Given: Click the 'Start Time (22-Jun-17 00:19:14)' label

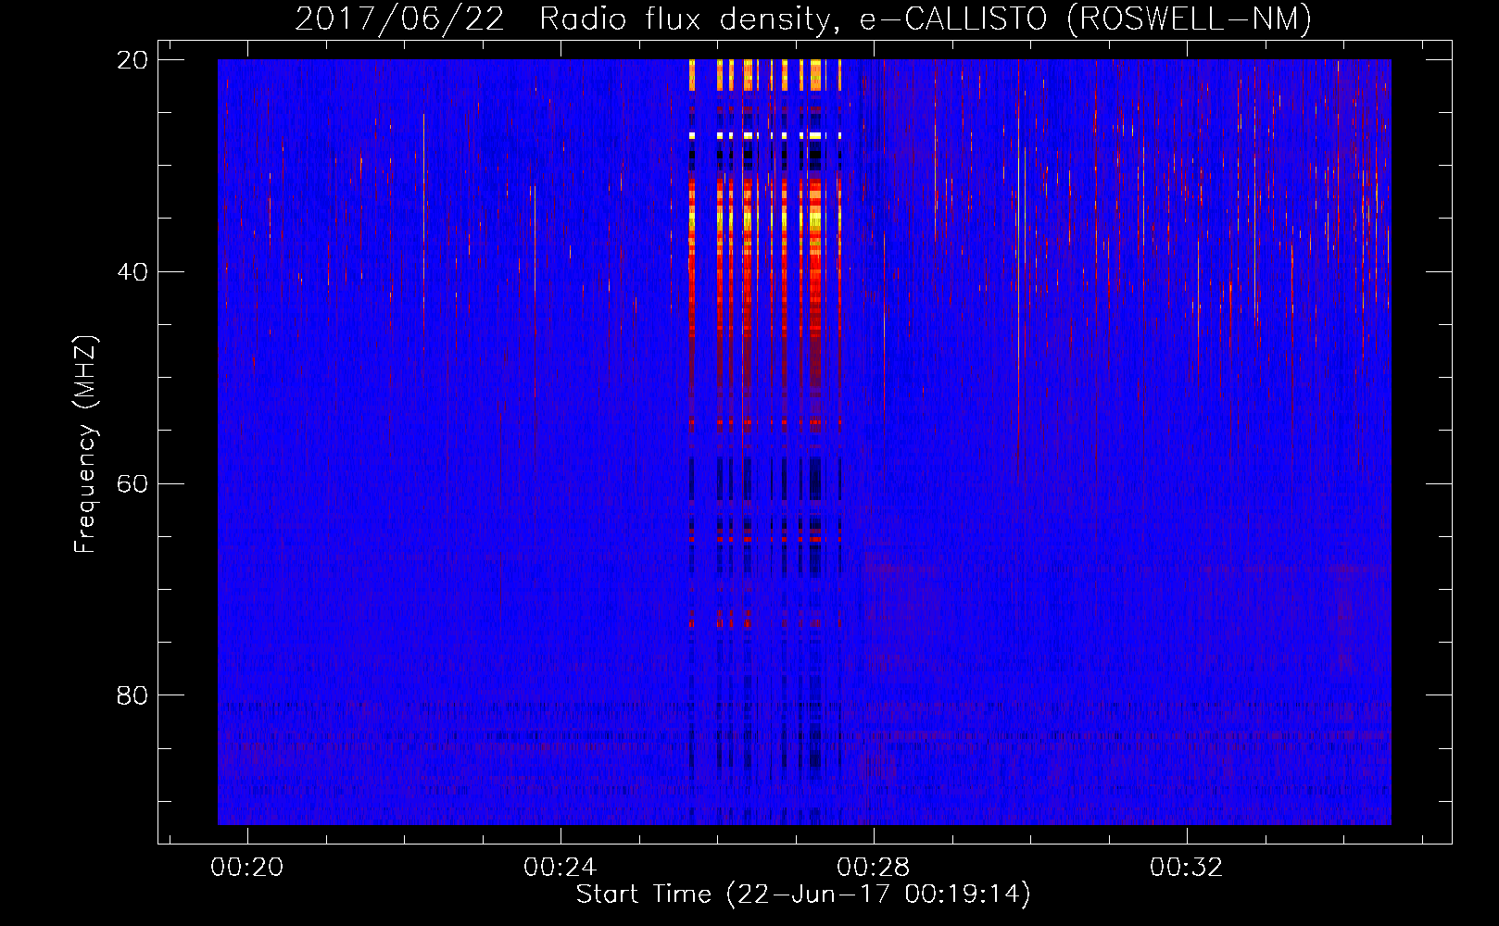Looking at the screenshot, I should click(x=803, y=895).
